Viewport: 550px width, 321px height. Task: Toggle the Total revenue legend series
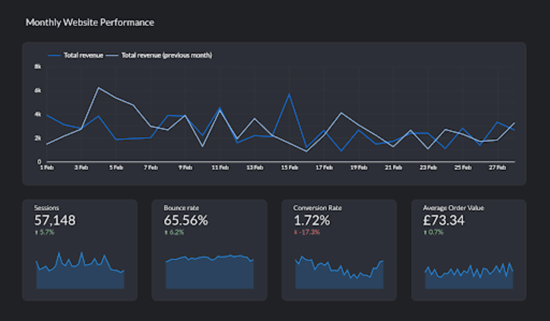(75, 55)
